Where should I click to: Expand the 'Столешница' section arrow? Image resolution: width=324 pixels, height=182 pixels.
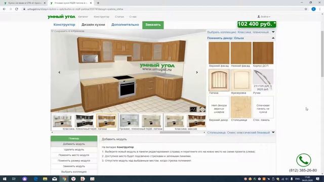[273, 132]
